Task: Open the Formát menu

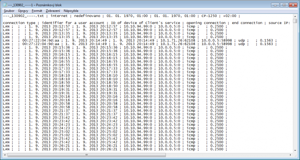Action: point(37,11)
